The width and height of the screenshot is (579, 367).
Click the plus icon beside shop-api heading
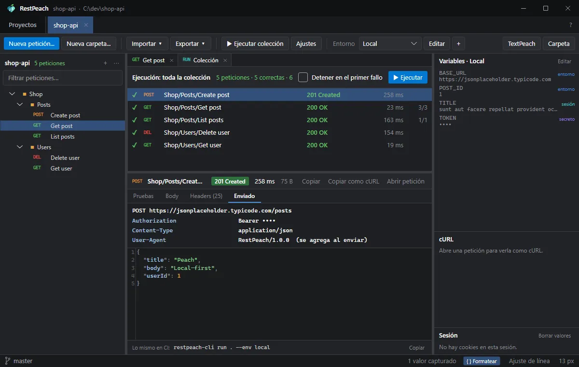tap(106, 63)
